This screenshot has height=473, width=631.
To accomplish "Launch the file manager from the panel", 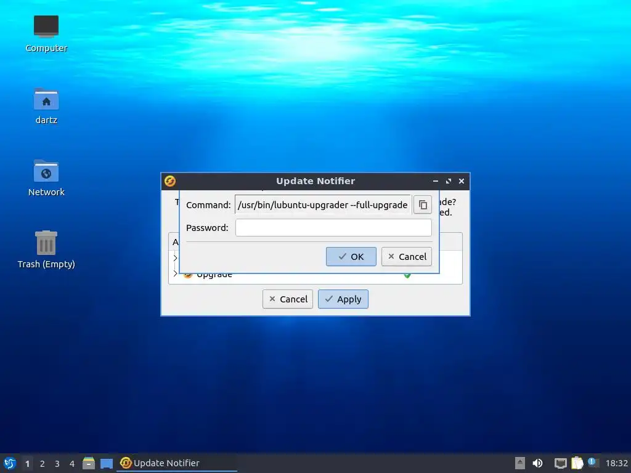I will click(89, 463).
